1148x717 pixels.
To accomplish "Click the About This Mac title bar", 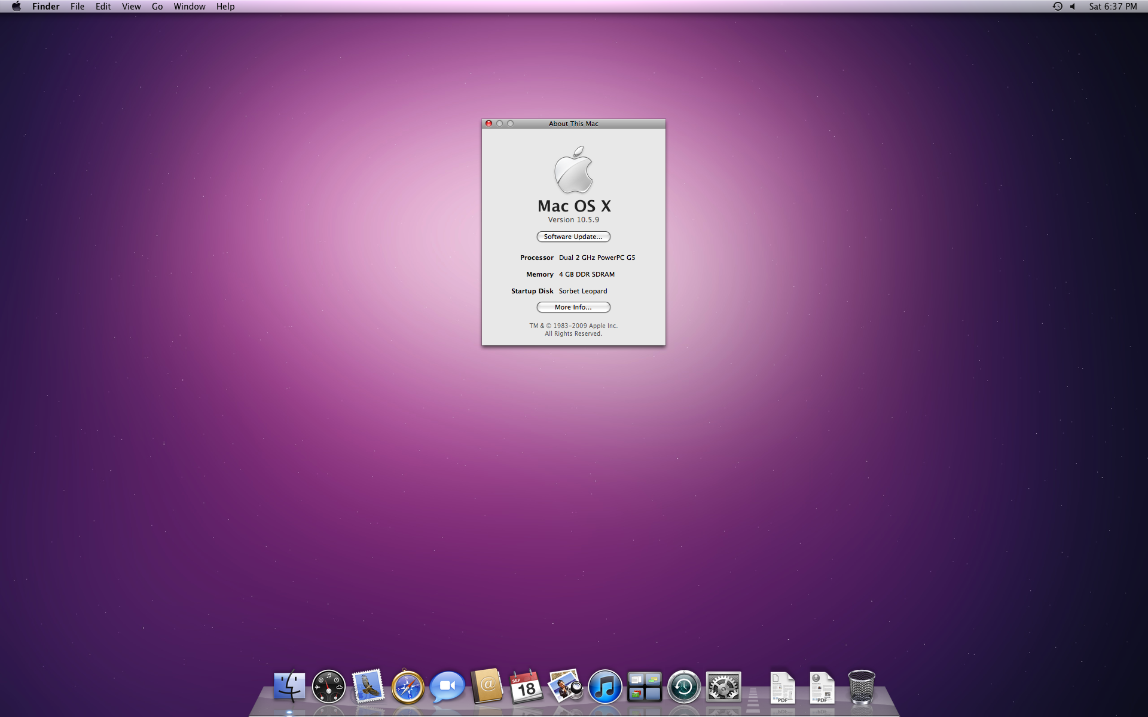I will pyautogui.click(x=573, y=124).
